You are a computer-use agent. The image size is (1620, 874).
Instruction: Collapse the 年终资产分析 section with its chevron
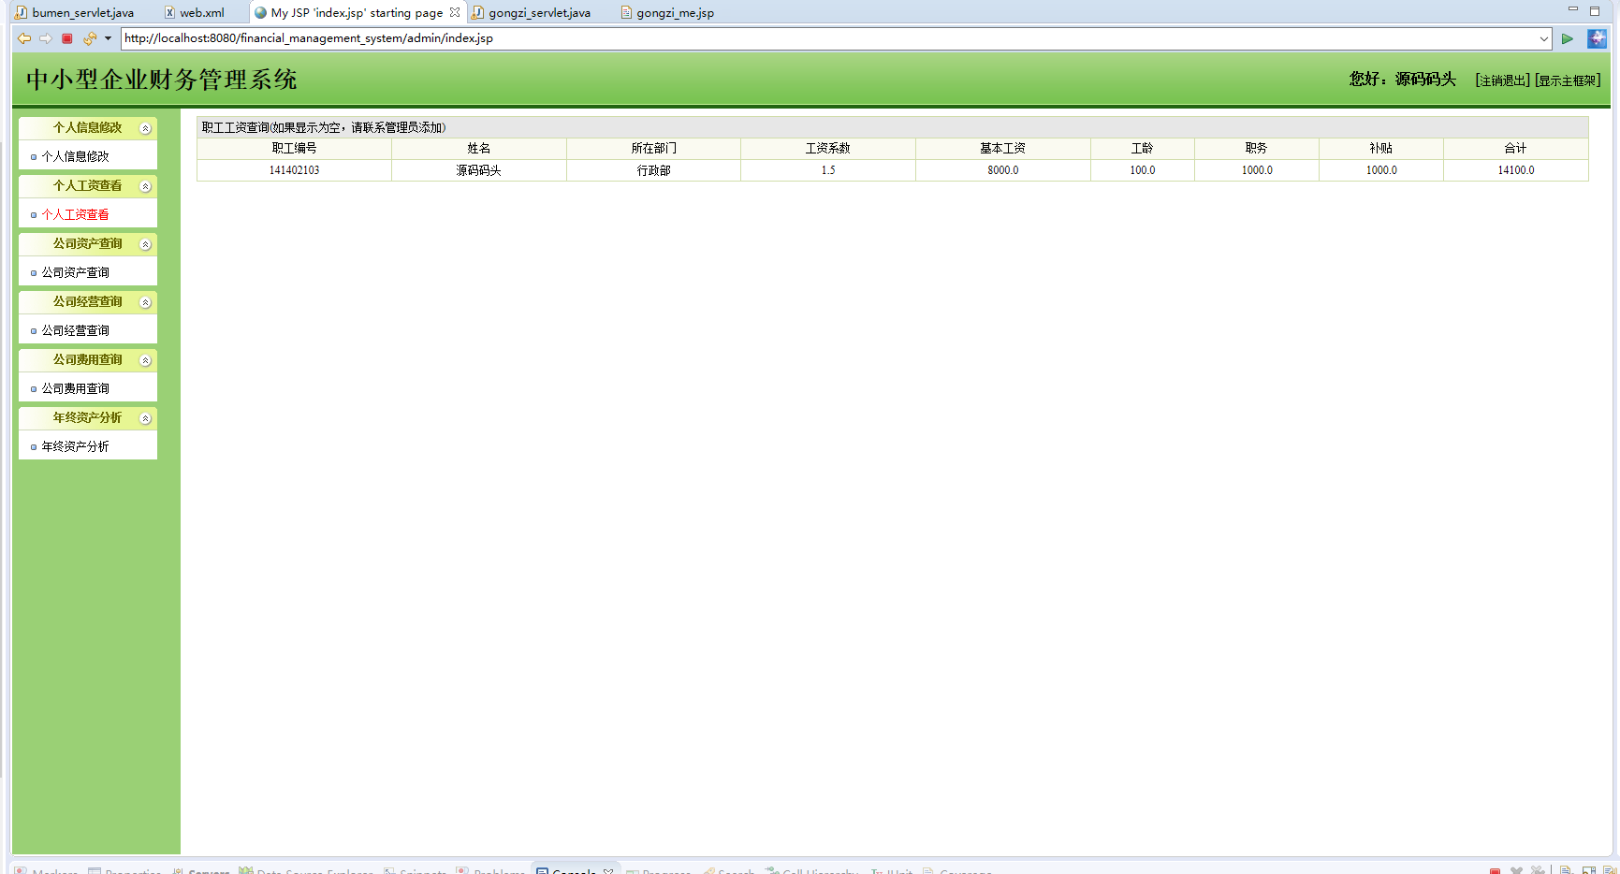coord(145,418)
